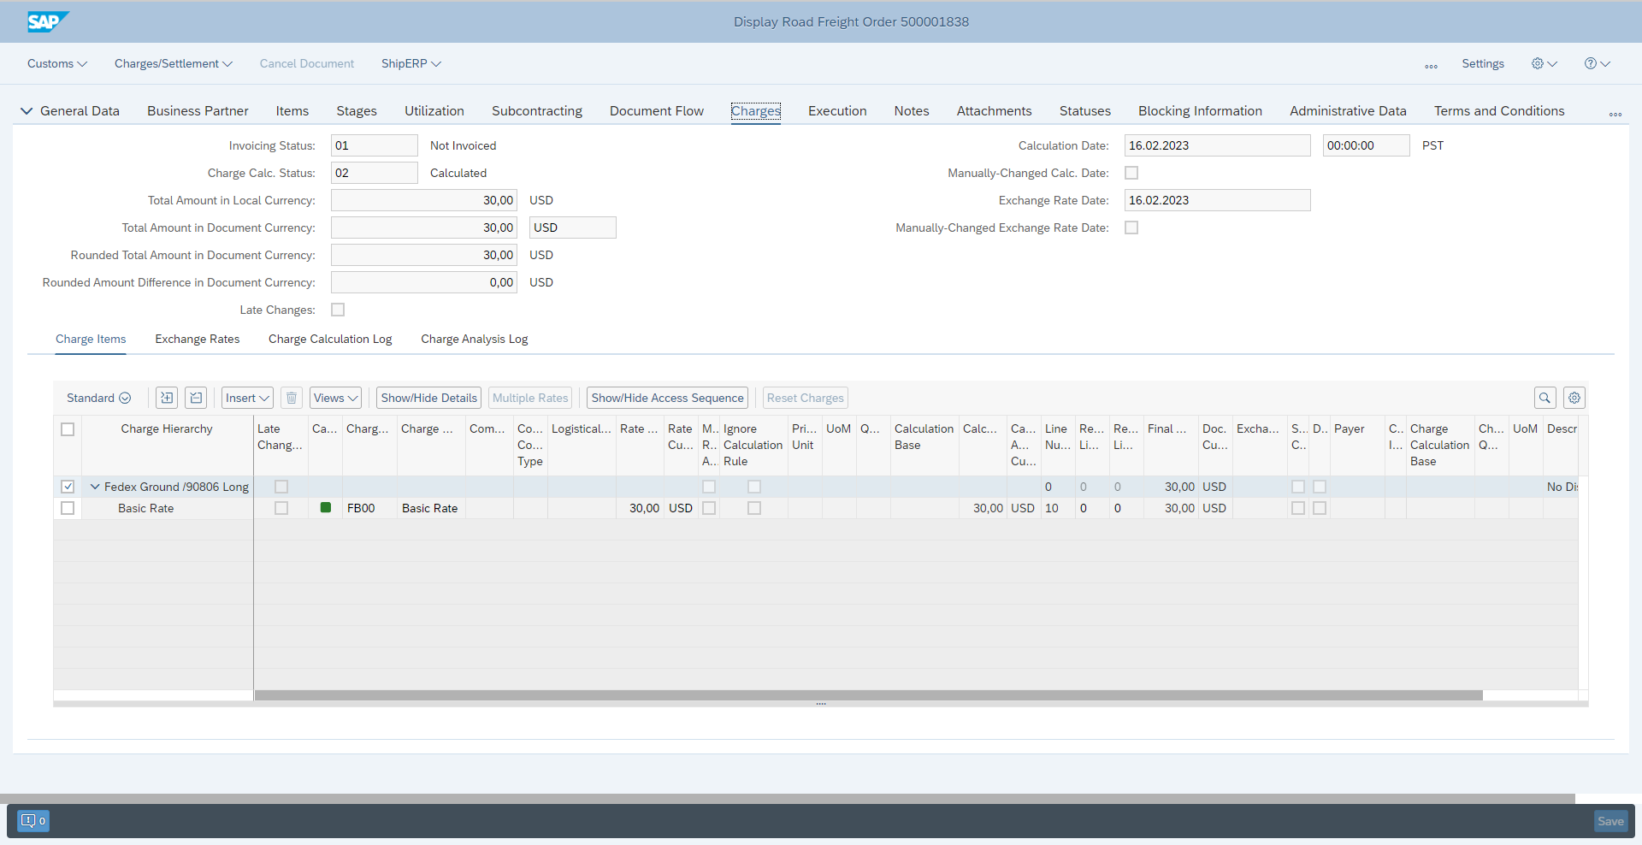Click the header more options ellipsis
The width and height of the screenshot is (1642, 845).
point(1432,65)
